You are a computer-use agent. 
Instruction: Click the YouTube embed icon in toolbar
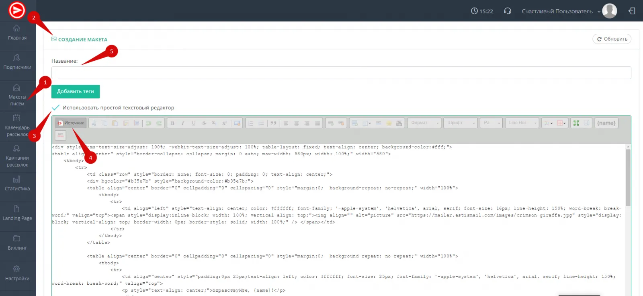point(399,123)
